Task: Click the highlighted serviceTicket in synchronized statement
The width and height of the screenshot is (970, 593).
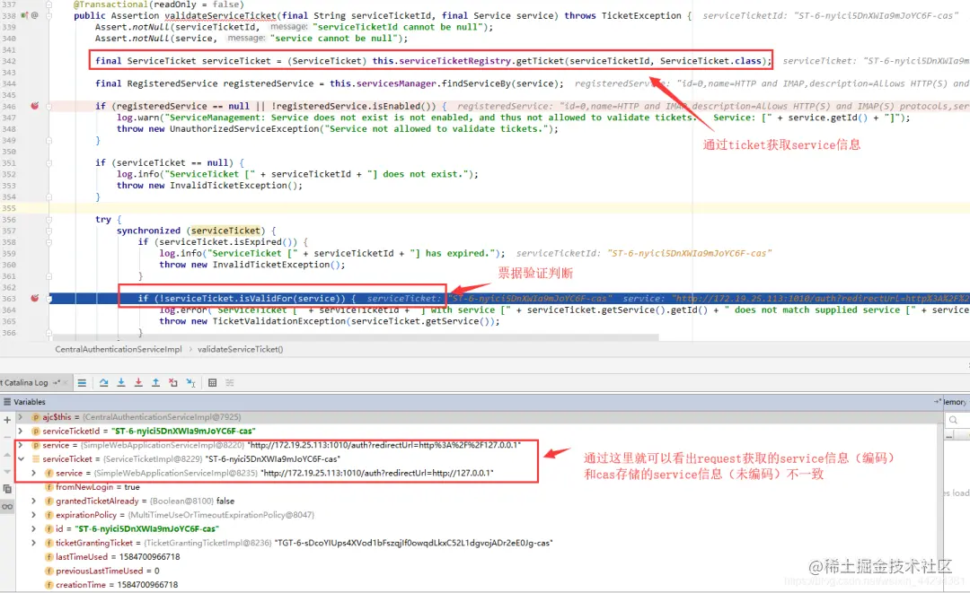Action: click(225, 231)
